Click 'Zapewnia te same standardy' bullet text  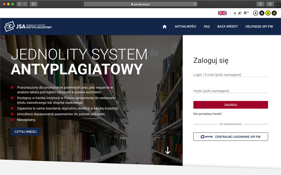point(68,108)
